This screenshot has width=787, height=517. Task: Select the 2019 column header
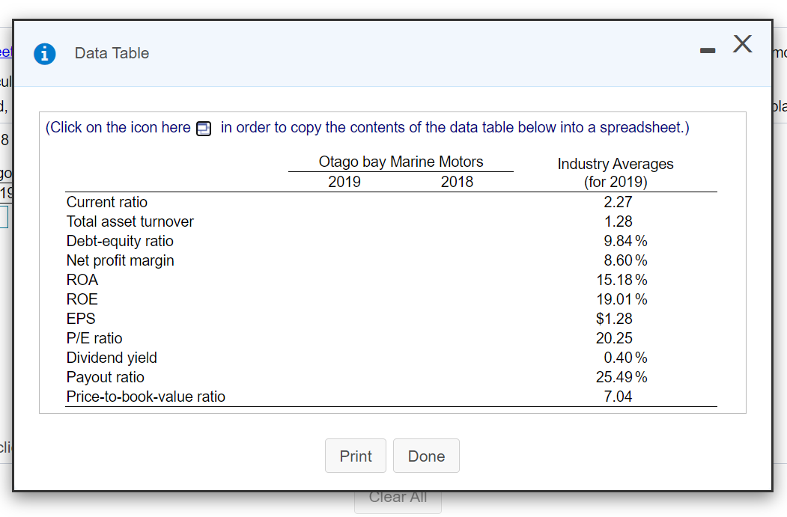344,182
